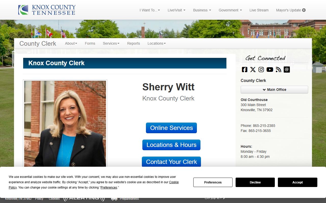The width and height of the screenshot is (326, 203).
Task: Open the Knox County Facebook page icon
Action: click(x=244, y=70)
